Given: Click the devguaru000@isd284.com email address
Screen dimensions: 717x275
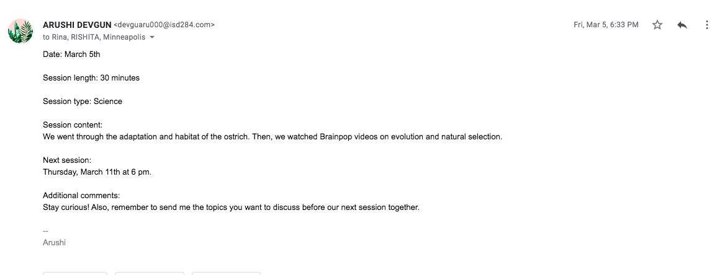Looking at the screenshot, I should click(x=165, y=25).
